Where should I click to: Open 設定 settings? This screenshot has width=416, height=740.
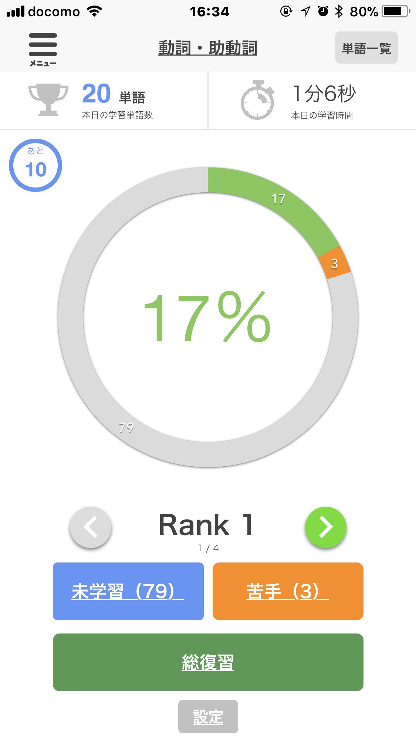(208, 717)
